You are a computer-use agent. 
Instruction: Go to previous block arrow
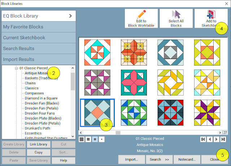pyautogui.click(x=210, y=139)
